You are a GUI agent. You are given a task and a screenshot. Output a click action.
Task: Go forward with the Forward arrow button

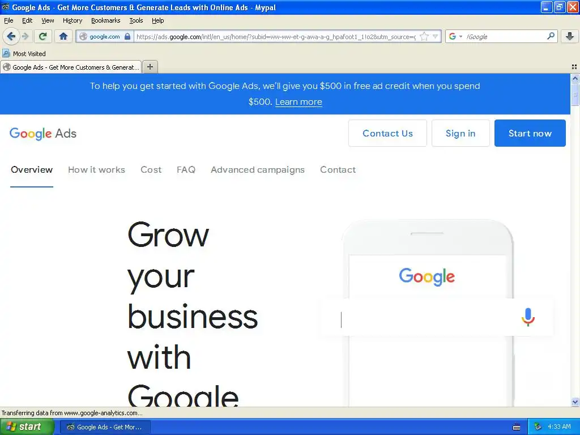[x=25, y=36]
